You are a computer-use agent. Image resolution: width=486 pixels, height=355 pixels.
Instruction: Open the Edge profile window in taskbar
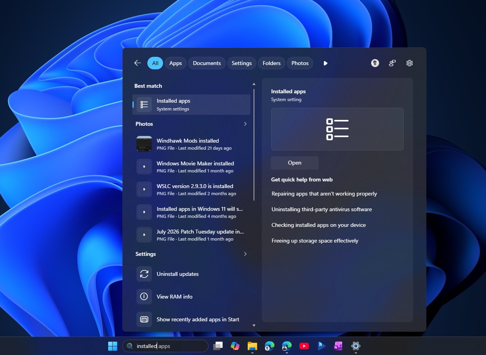287,346
